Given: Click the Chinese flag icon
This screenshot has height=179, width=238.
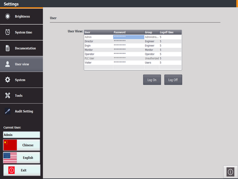Looking at the screenshot, I should coord(10,145).
